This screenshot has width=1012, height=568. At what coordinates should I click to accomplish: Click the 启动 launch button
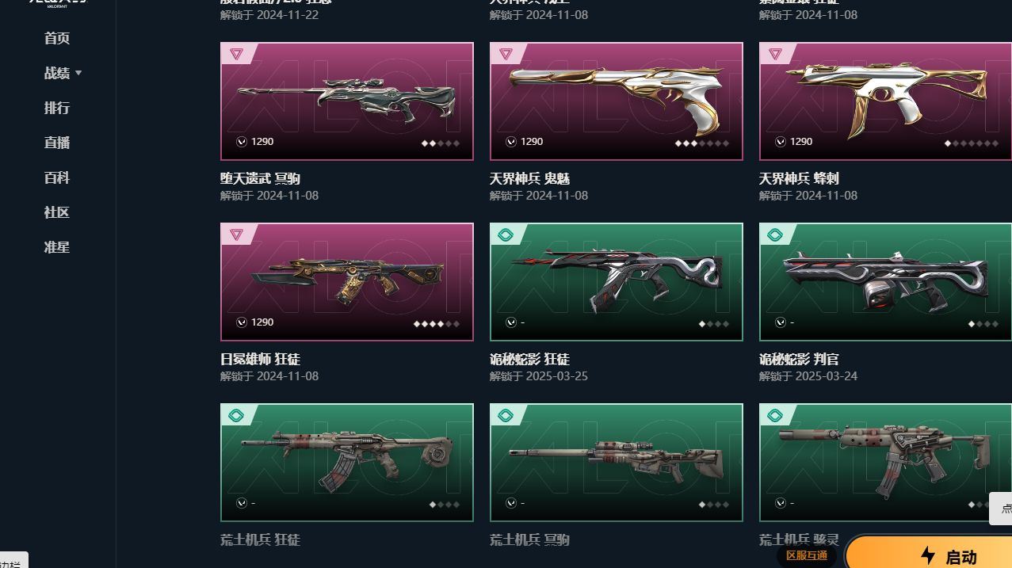[x=929, y=554]
